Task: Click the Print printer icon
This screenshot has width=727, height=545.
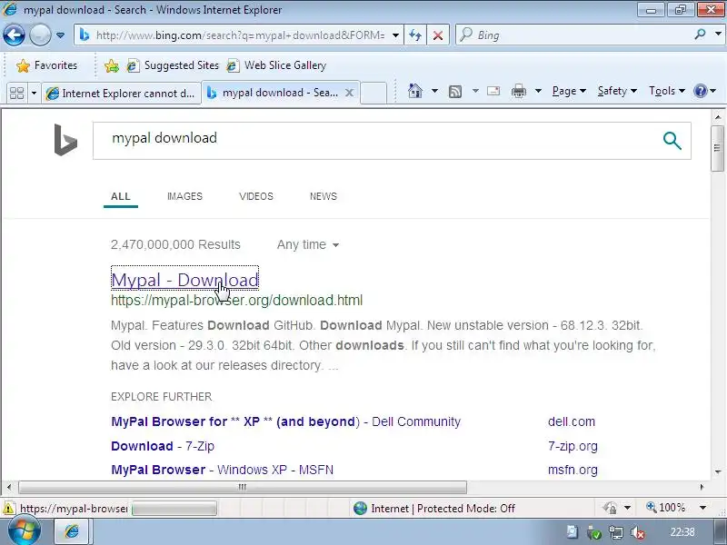Action: 518,91
